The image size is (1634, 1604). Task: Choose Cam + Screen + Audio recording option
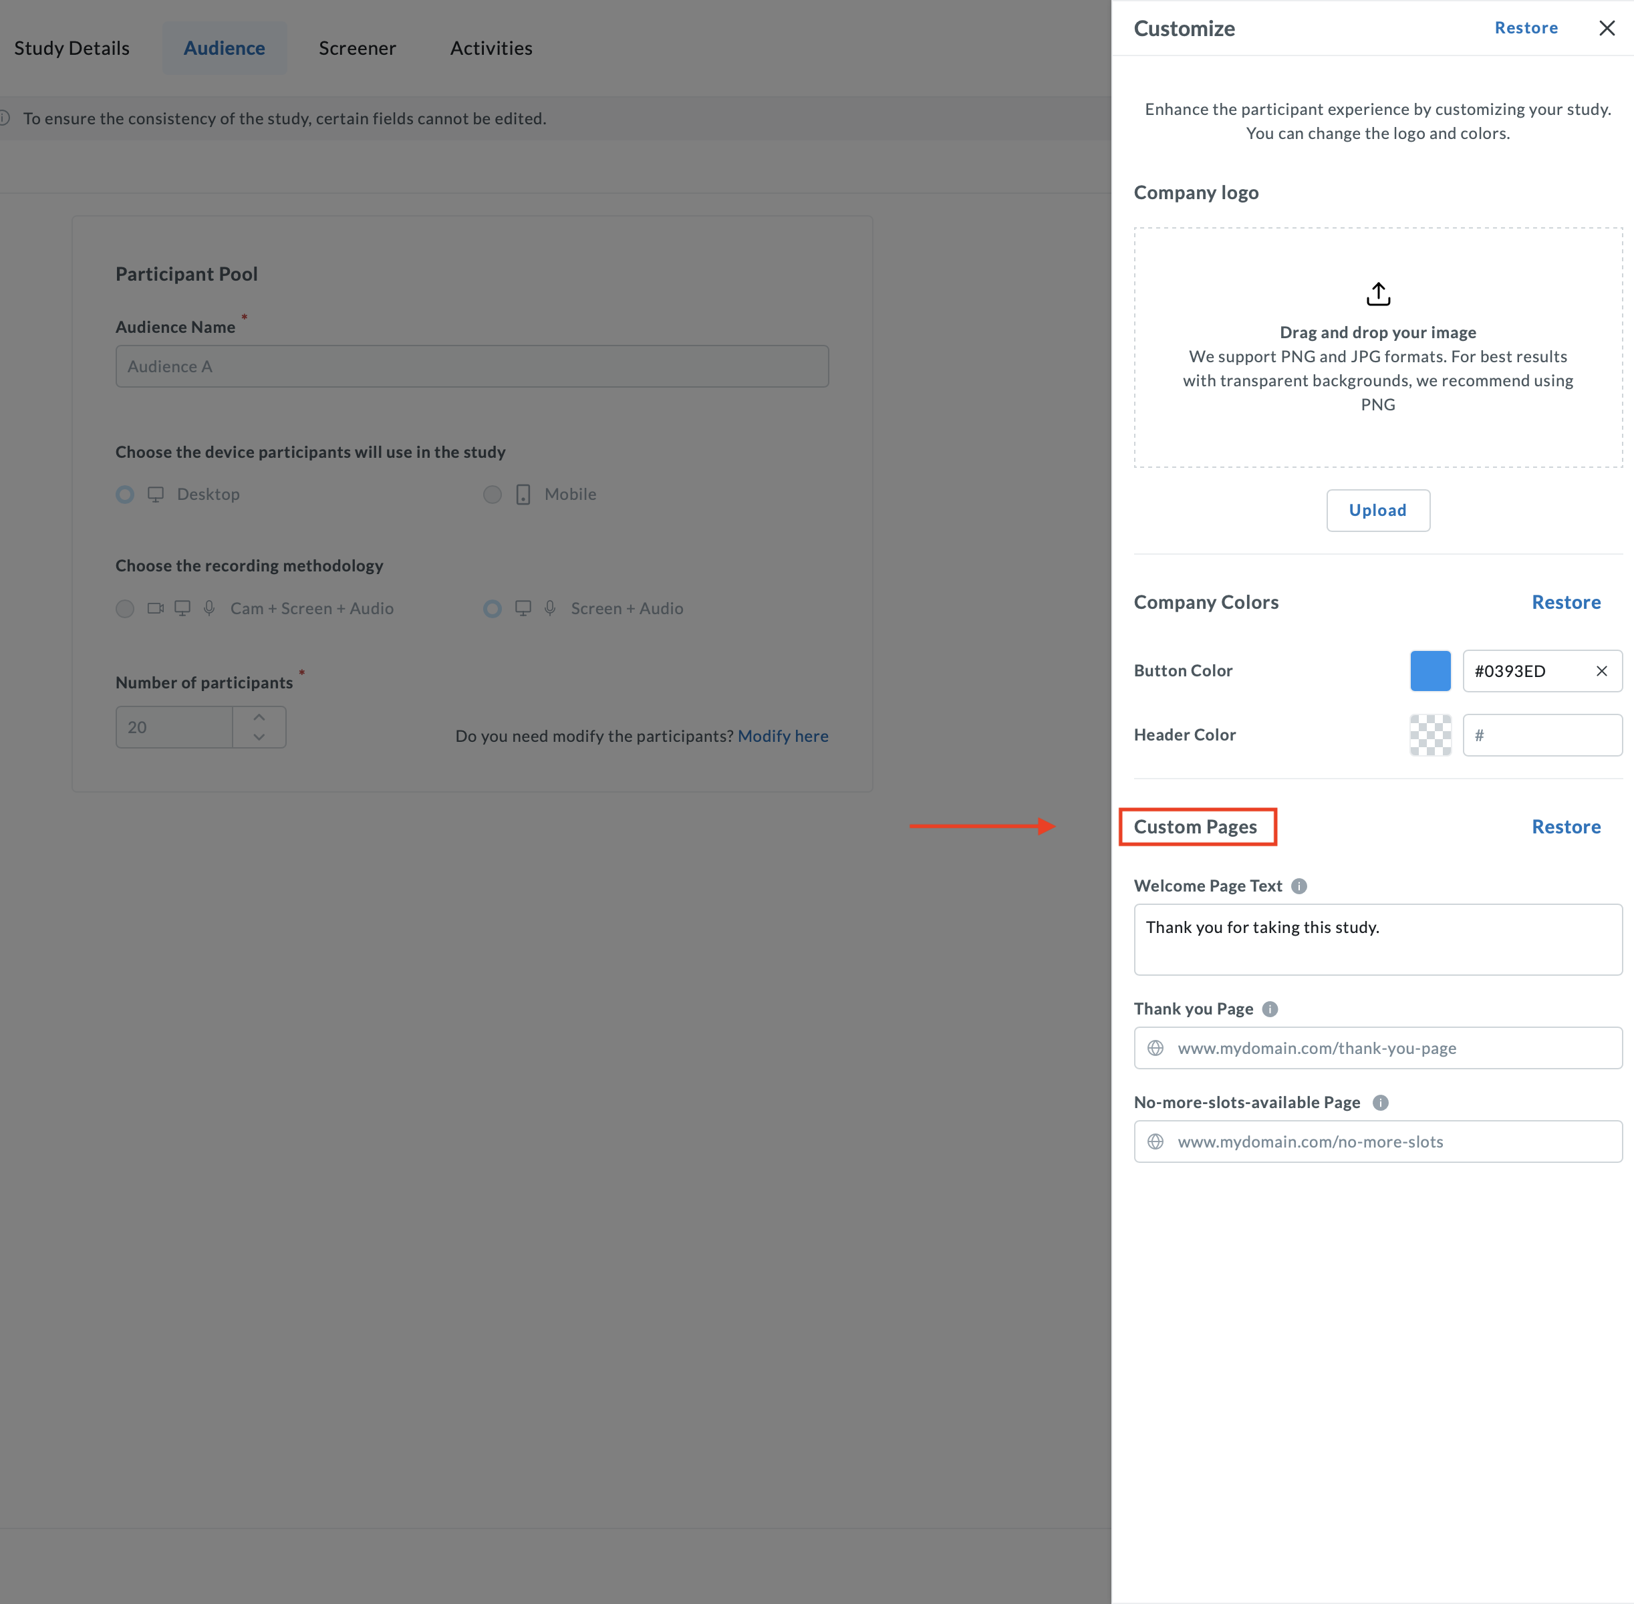pos(125,609)
